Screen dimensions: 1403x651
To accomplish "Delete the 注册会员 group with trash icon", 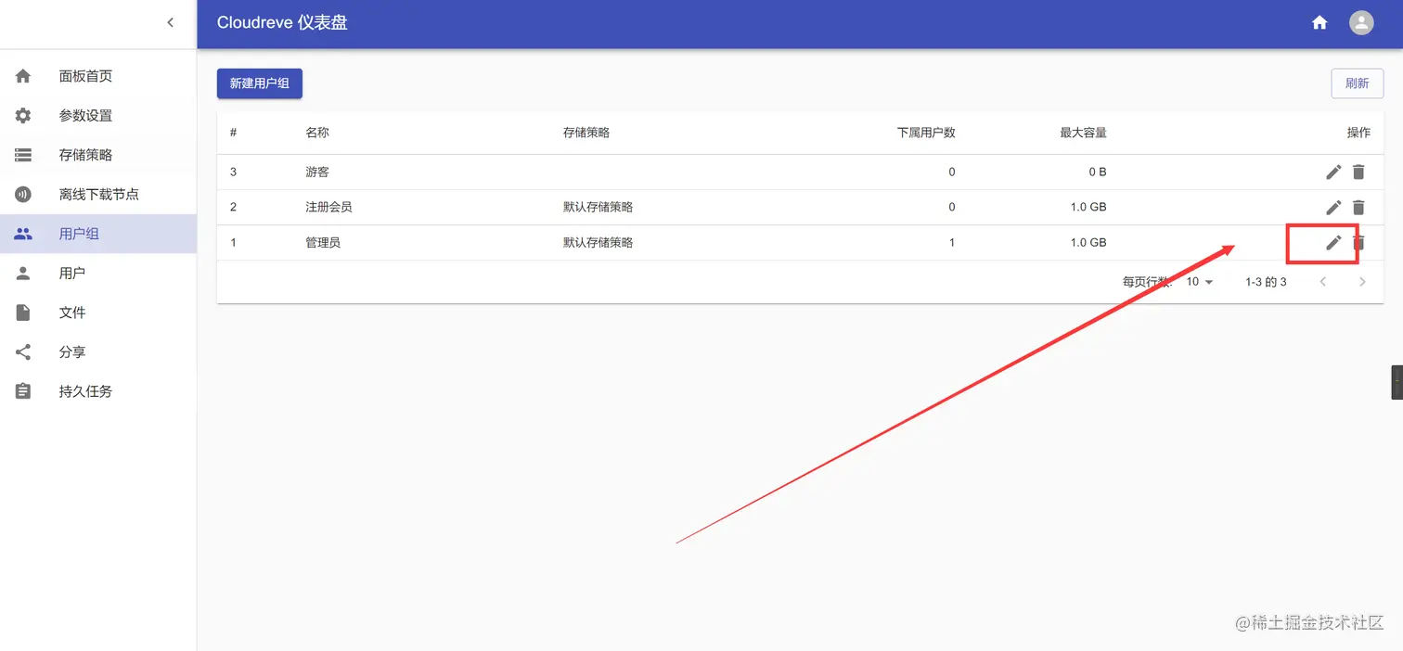I will (x=1358, y=207).
